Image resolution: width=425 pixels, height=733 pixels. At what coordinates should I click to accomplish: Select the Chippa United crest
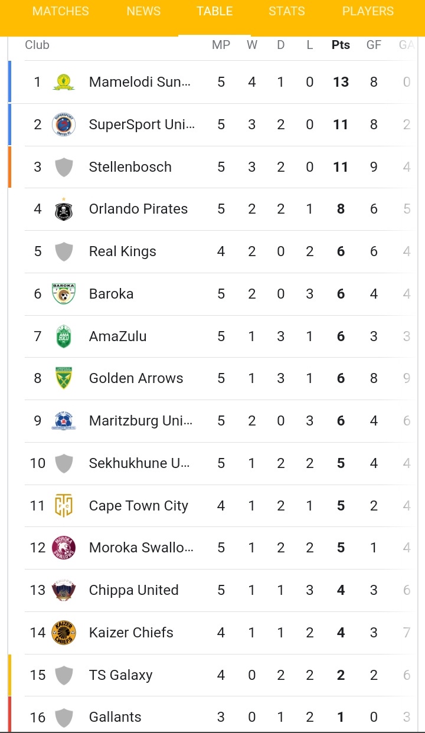tap(64, 590)
